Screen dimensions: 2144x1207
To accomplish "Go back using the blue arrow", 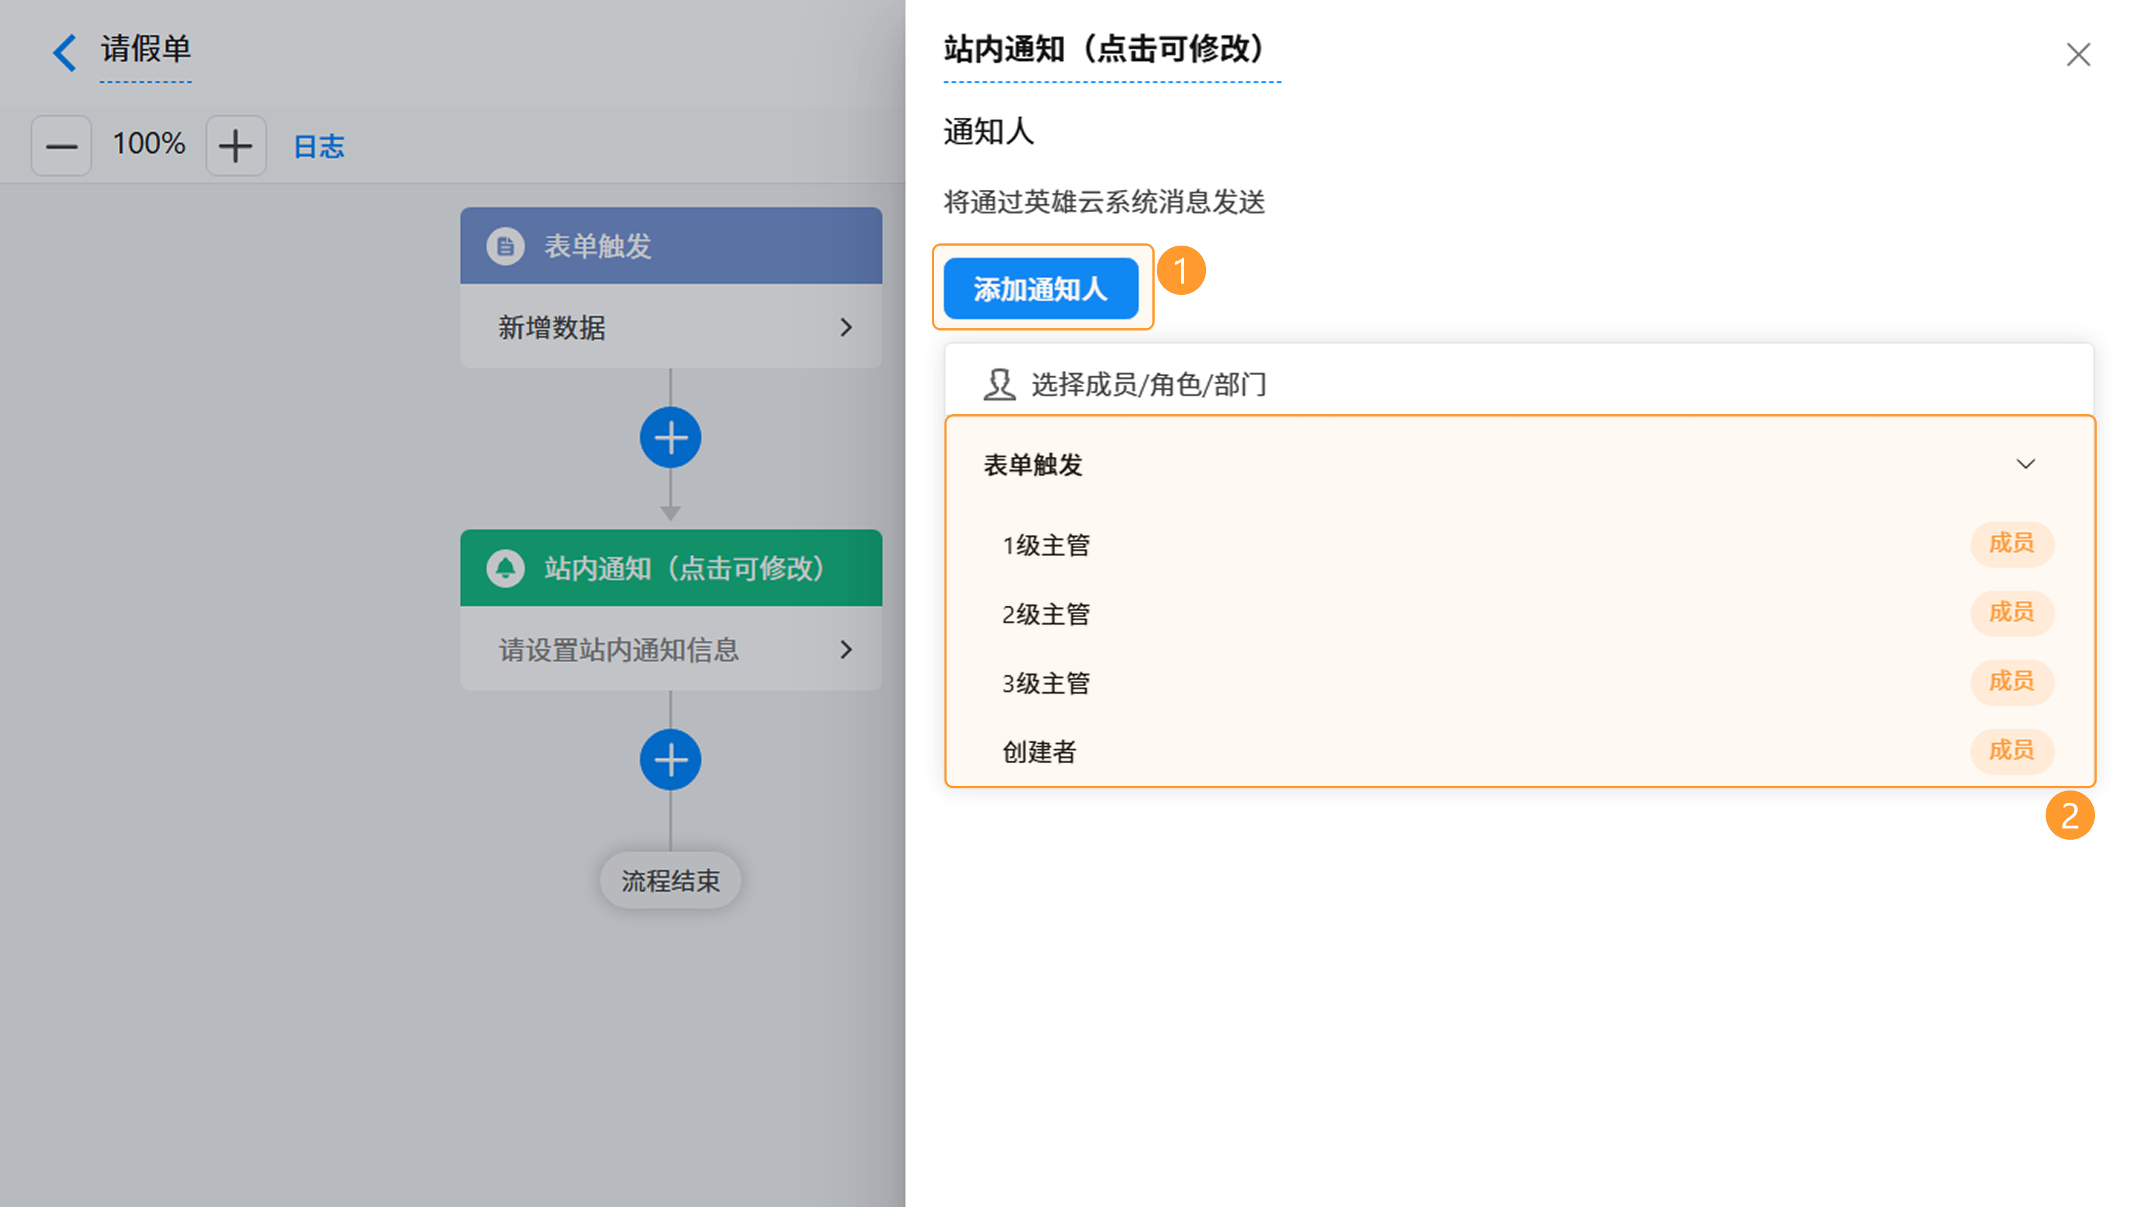I will (x=65, y=52).
